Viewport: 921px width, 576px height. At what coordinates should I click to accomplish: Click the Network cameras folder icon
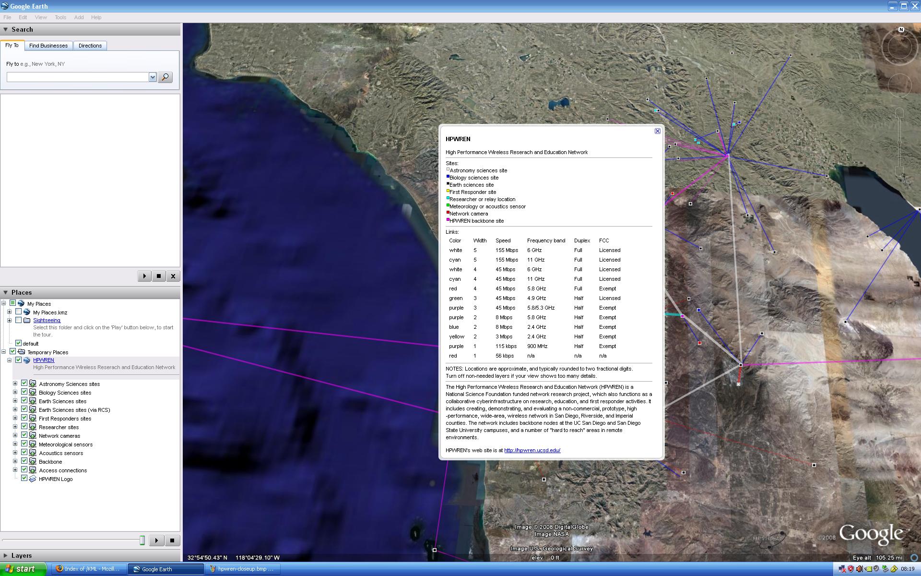[33, 436]
